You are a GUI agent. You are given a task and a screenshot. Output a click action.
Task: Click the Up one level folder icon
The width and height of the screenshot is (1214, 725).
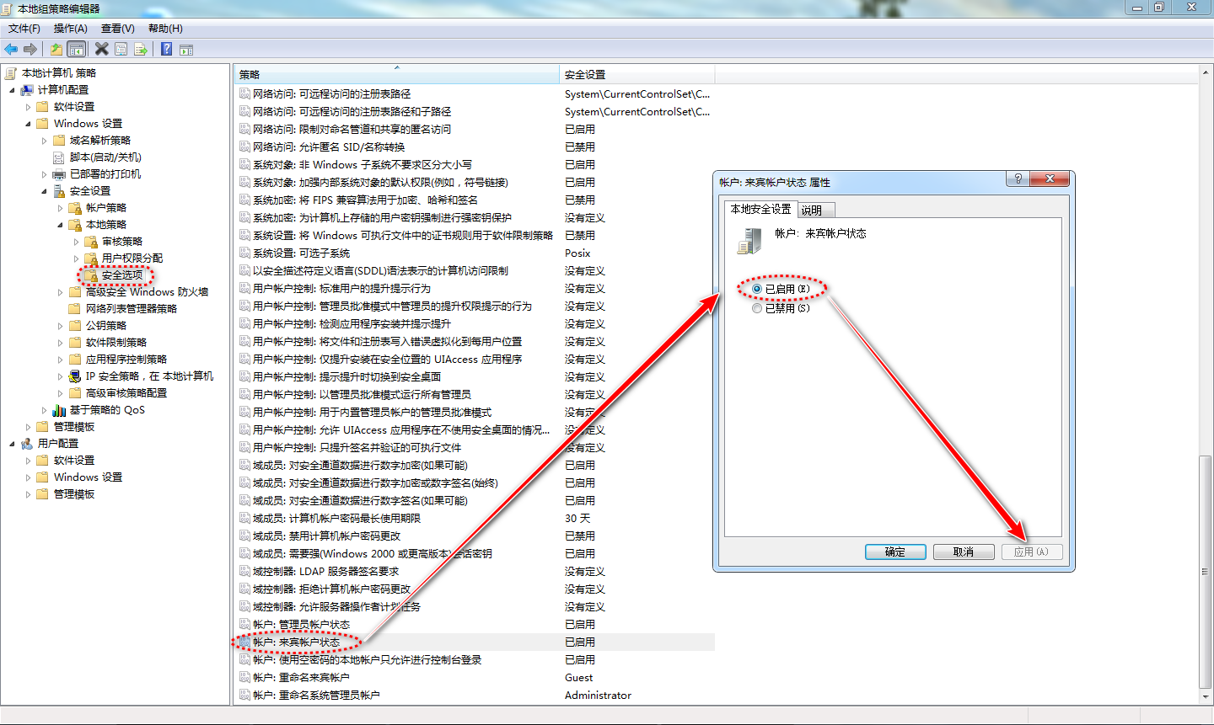[56, 49]
